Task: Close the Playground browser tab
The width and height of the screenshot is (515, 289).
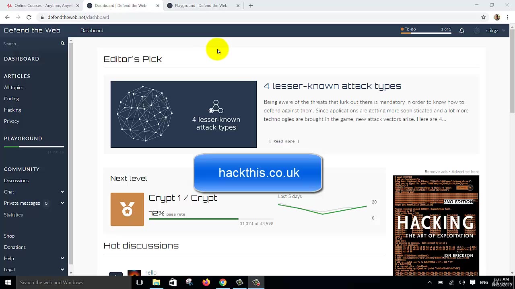Action: 238,6
